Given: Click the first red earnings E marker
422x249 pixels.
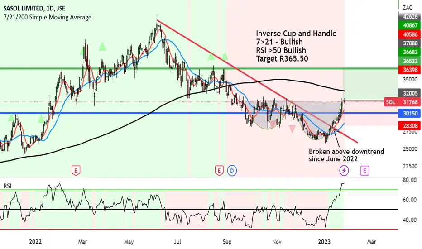Looking at the screenshot, I should click(76, 171).
